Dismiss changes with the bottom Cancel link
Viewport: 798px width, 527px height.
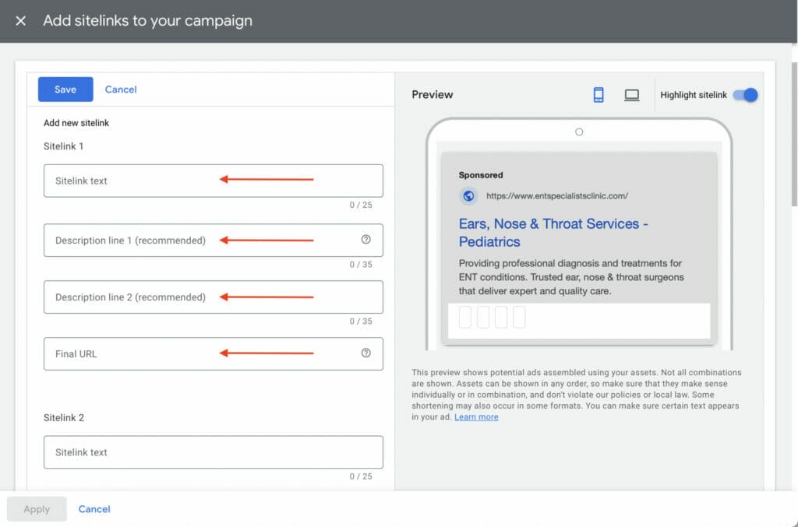(x=94, y=508)
